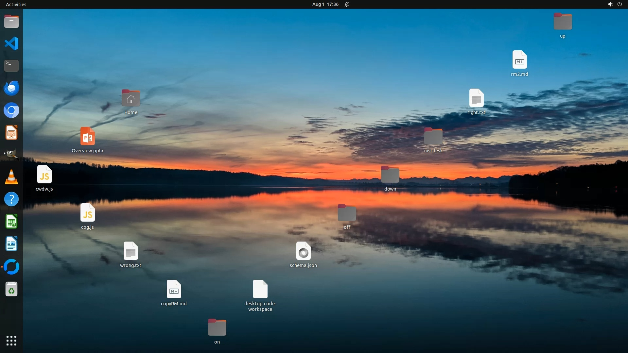Select the rustdesk folder
This screenshot has height=353, width=628.
(433, 137)
